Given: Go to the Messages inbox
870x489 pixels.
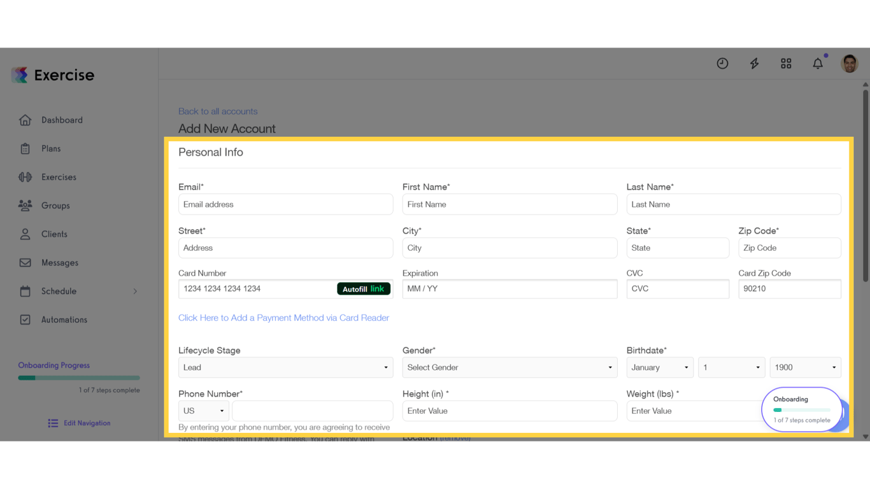Looking at the screenshot, I should coord(59,262).
